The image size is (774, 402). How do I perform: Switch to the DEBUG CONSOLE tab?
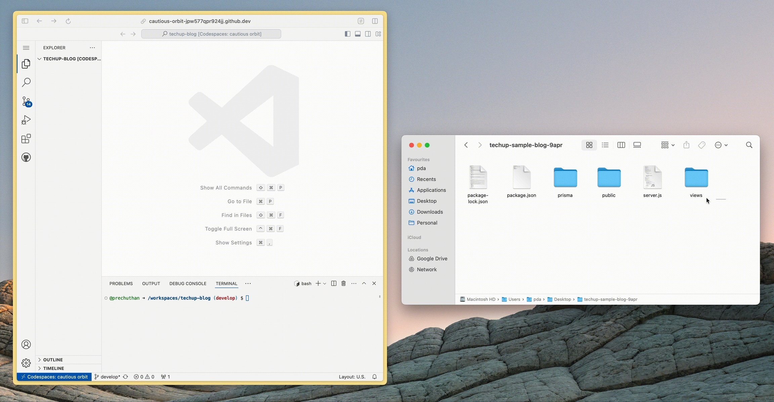click(x=188, y=284)
